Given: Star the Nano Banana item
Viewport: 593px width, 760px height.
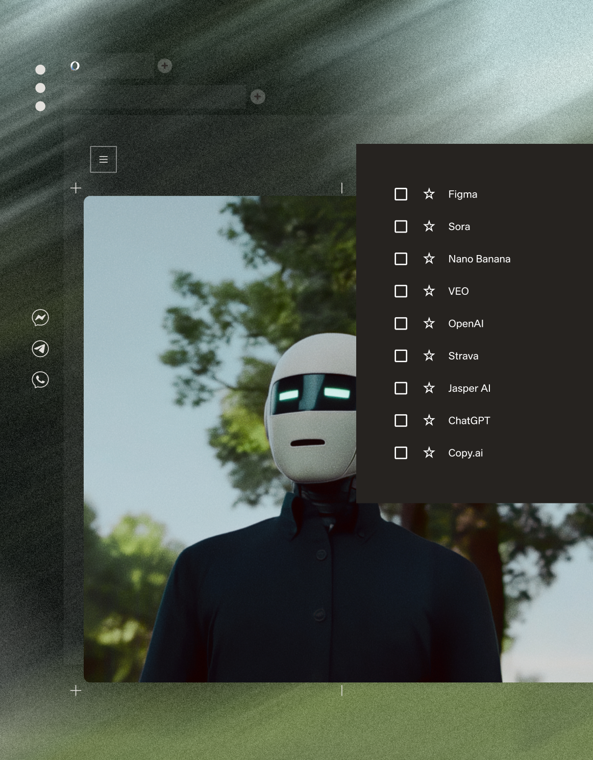Looking at the screenshot, I should (x=429, y=259).
